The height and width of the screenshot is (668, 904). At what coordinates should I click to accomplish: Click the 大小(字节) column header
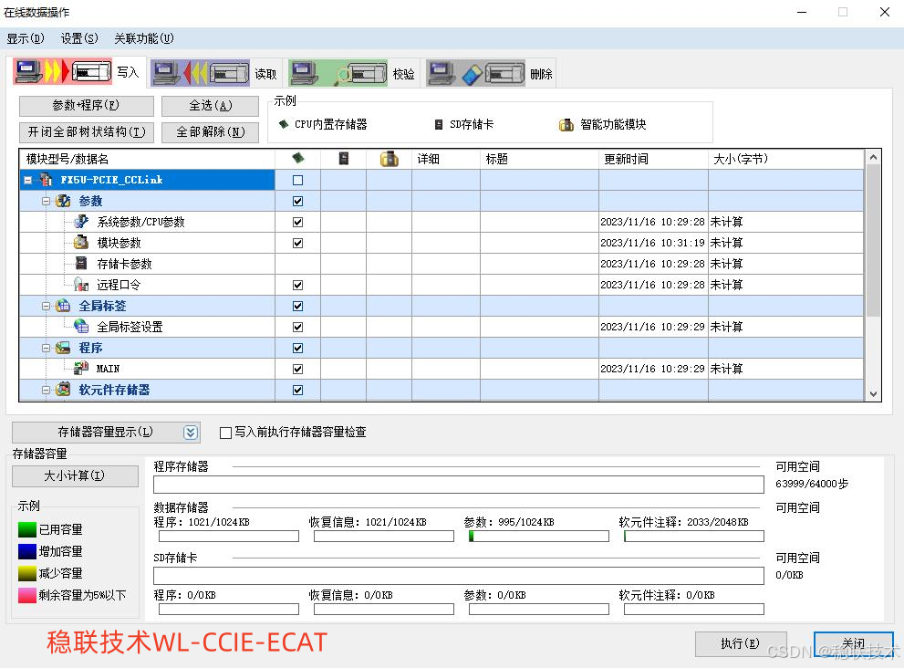(786, 159)
